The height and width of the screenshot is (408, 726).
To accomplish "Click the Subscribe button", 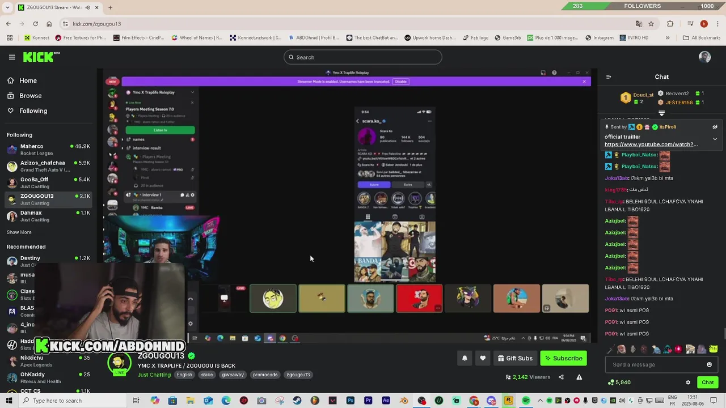I will click(563, 358).
